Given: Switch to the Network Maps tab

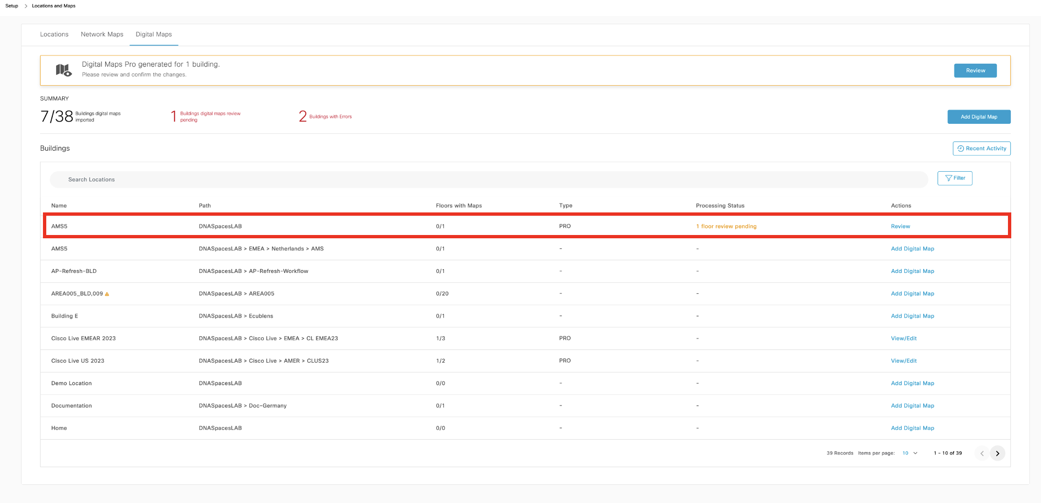Looking at the screenshot, I should coord(102,34).
